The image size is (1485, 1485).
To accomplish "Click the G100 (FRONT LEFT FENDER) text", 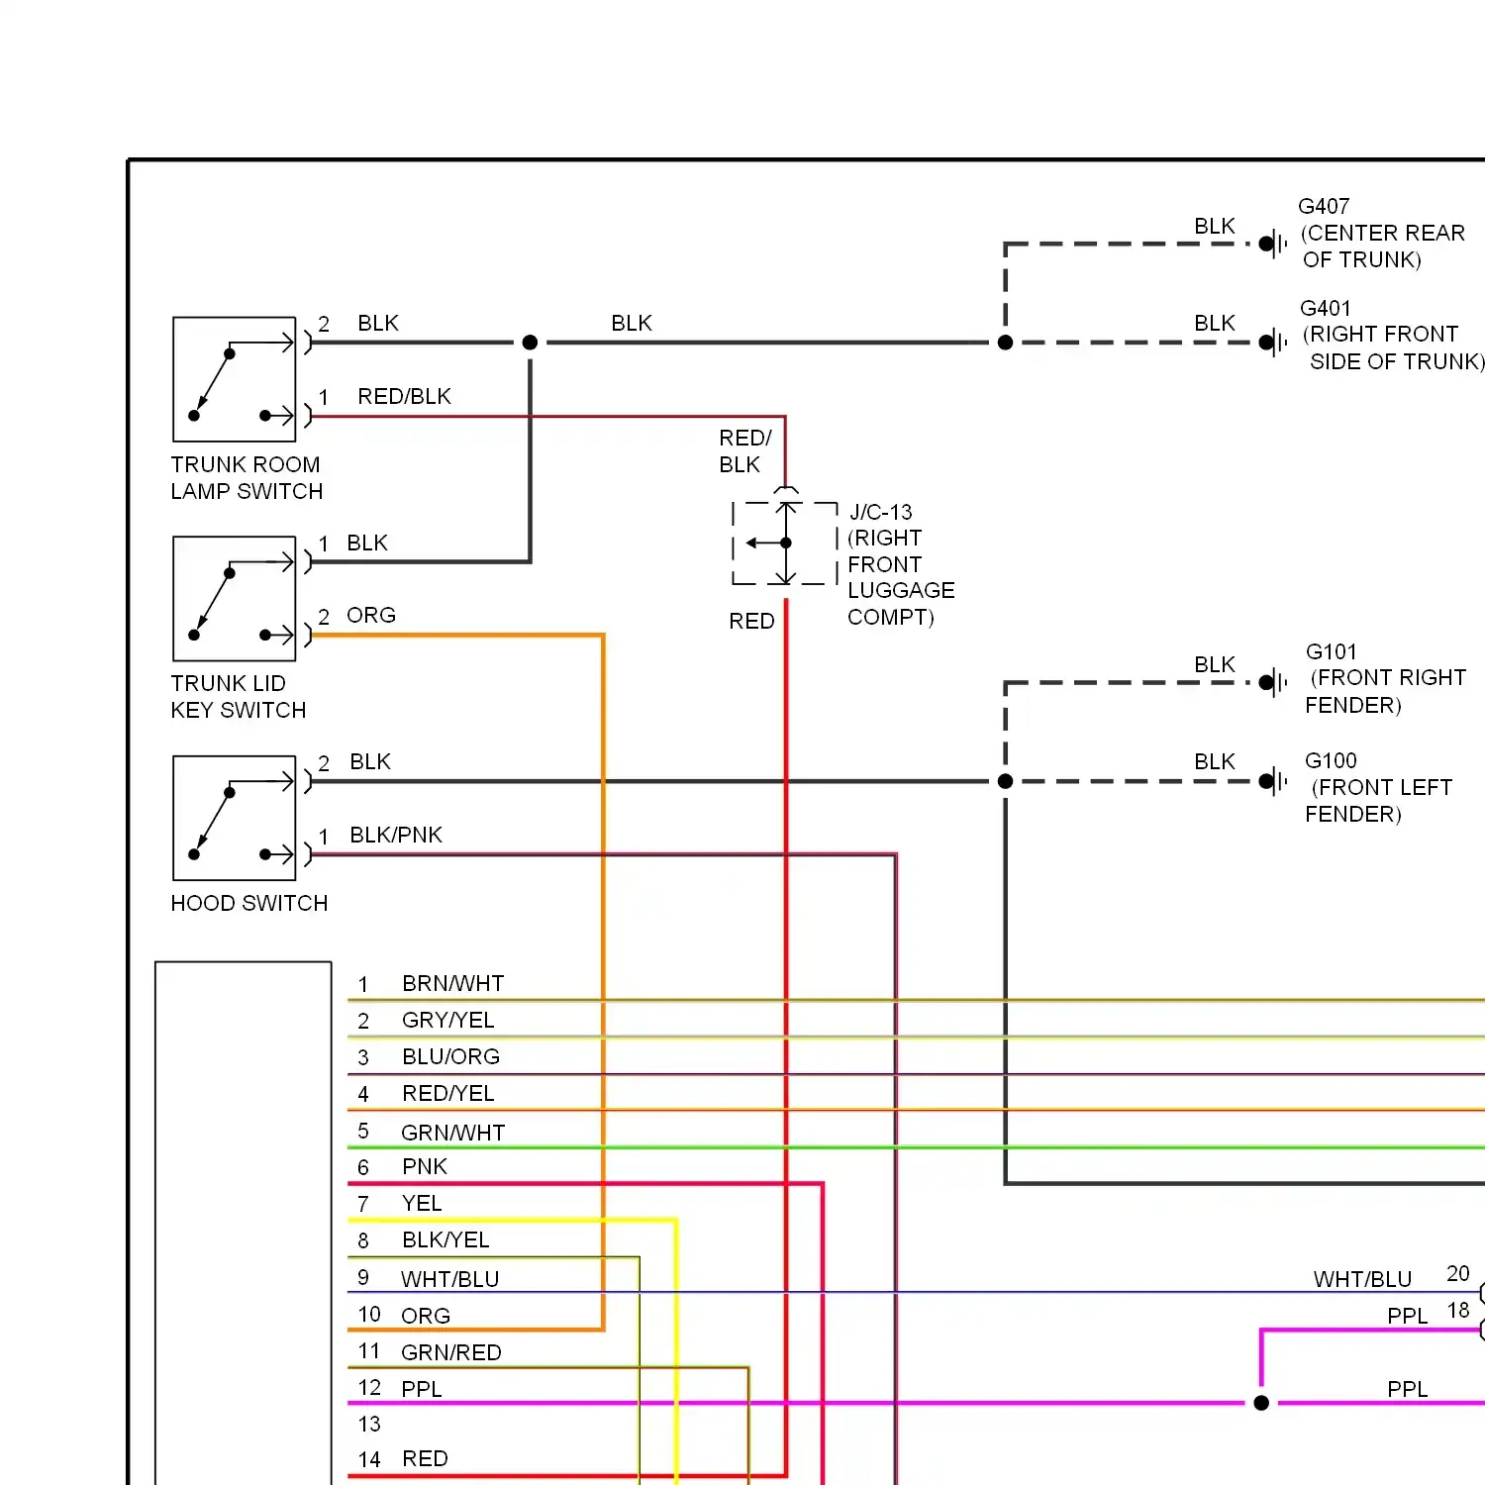I will click(x=1379, y=787).
